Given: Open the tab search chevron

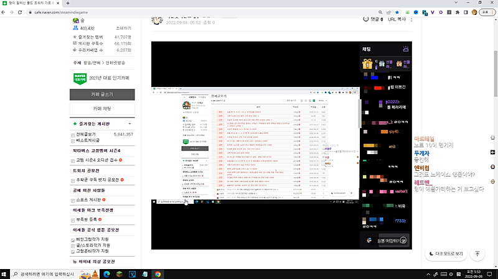Looking at the screenshot, I should pos(456,2).
